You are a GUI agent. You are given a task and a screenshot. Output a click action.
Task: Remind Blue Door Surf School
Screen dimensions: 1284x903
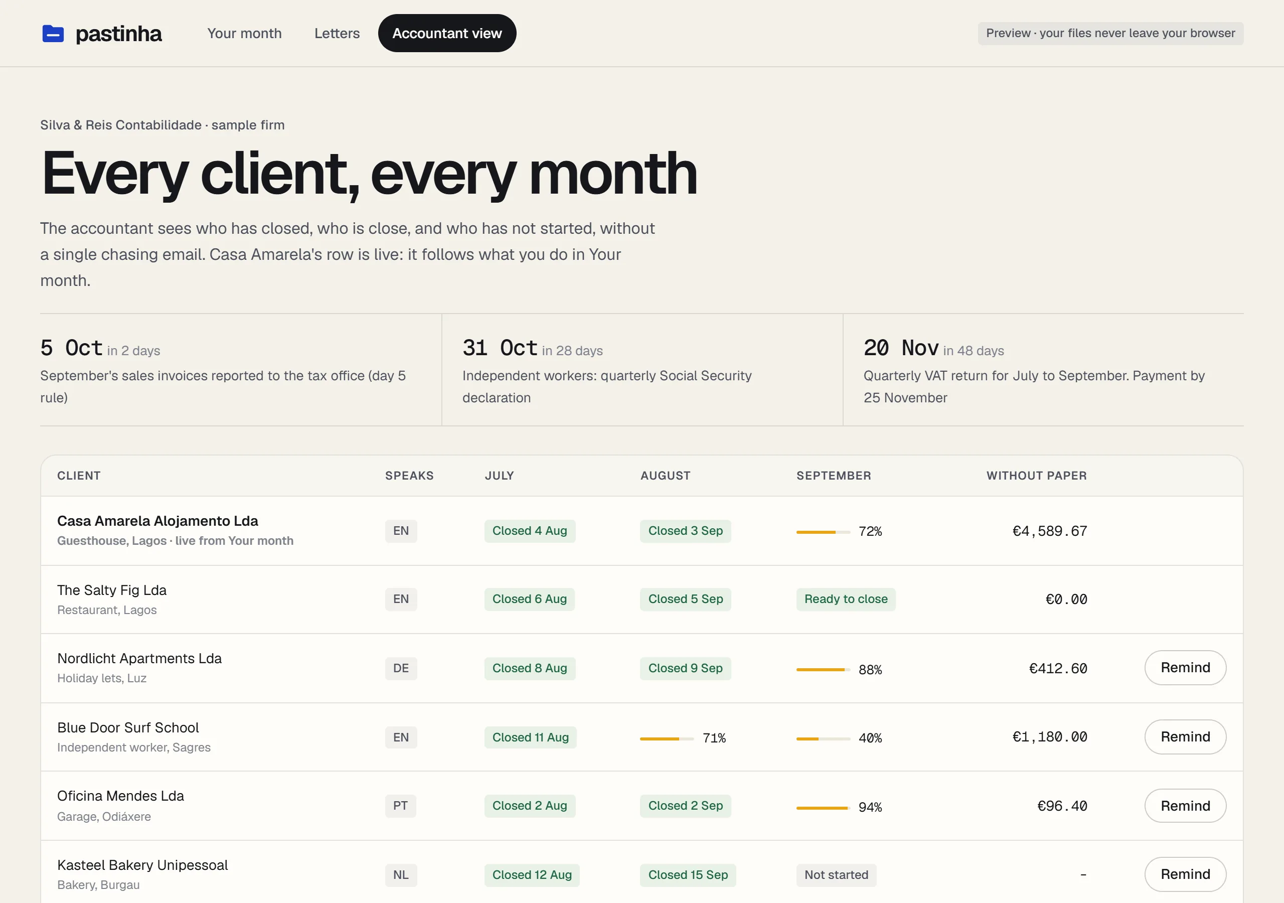[x=1185, y=737]
